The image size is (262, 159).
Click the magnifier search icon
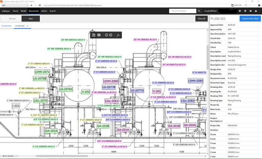click(x=199, y=11)
